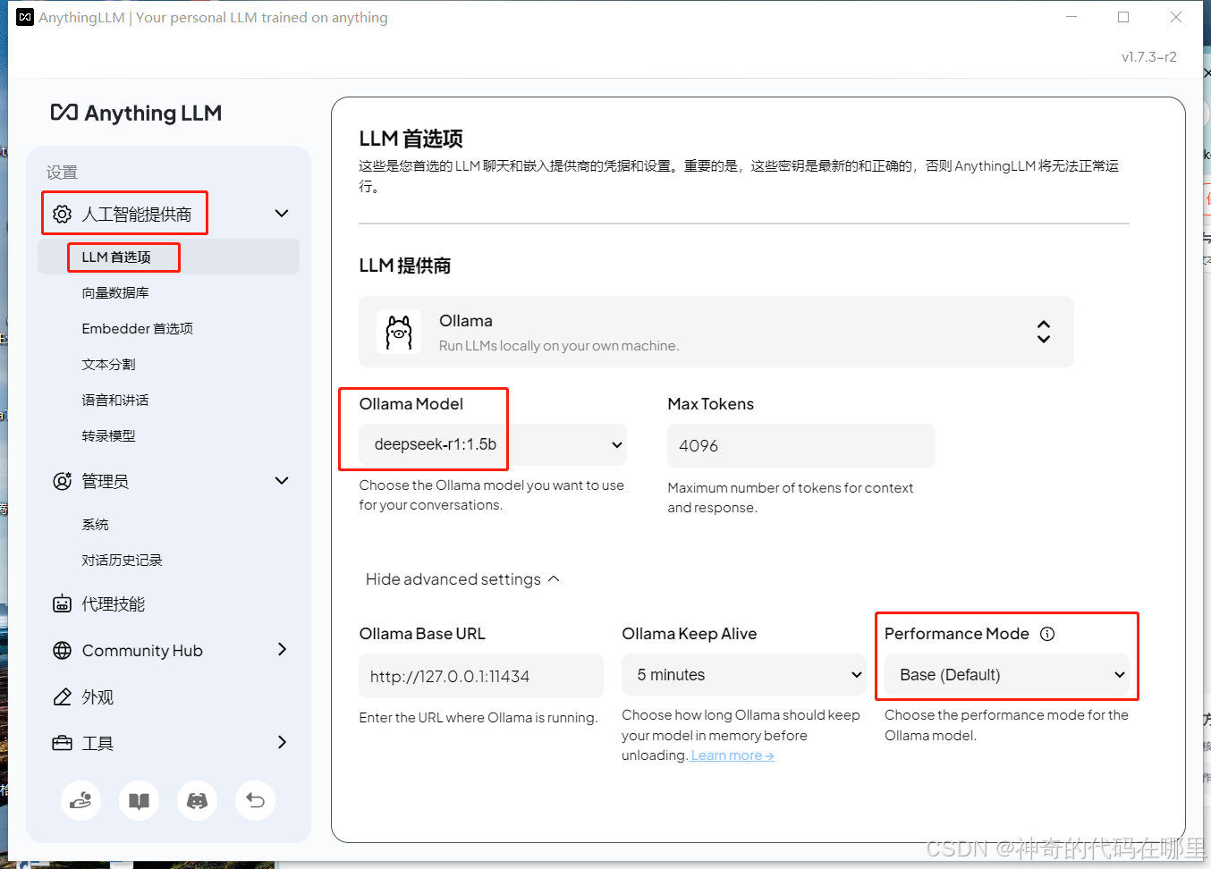Open the Ollama LLM provider selector
Viewport: 1211px width, 869px height.
click(716, 332)
